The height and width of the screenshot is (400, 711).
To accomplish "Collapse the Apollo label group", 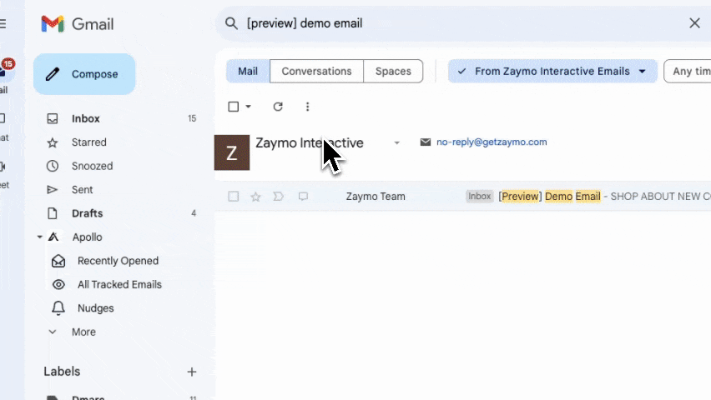I will point(39,237).
